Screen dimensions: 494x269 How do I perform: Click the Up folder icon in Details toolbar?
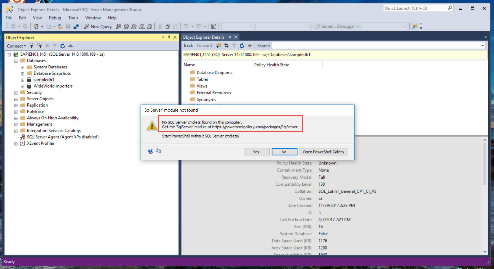(218, 45)
